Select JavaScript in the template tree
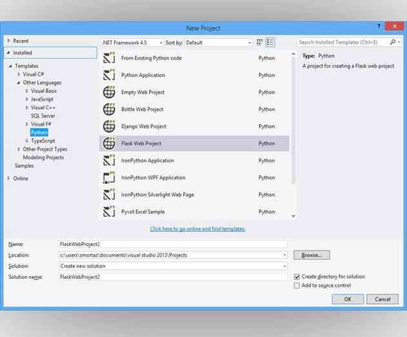Viewport: 407px width, 337px height. click(x=42, y=99)
